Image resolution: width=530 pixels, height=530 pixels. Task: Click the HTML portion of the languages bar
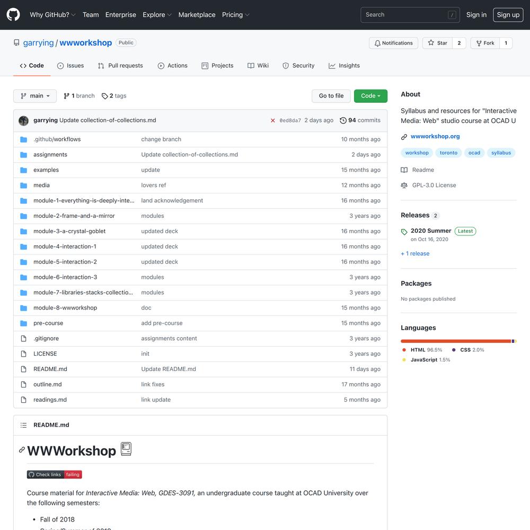coord(456,341)
